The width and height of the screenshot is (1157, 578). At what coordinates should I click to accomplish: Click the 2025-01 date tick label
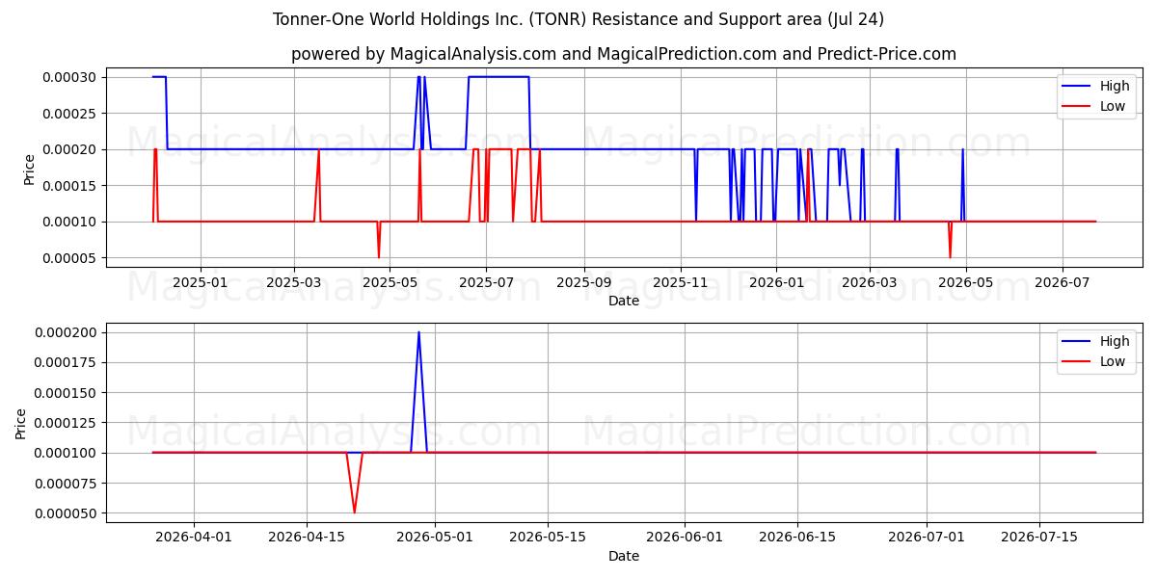tap(200, 283)
